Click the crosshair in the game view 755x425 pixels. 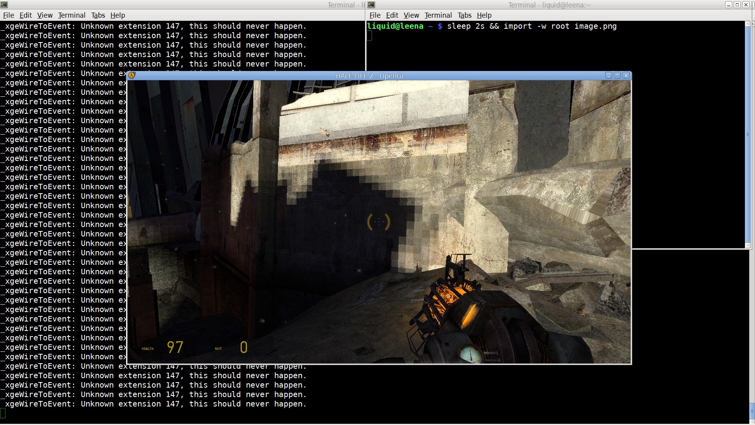coord(379,222)
